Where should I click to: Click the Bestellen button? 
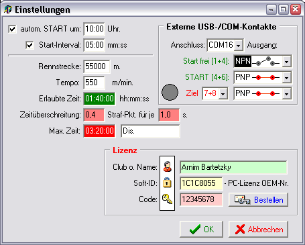(x=258, y=199)
